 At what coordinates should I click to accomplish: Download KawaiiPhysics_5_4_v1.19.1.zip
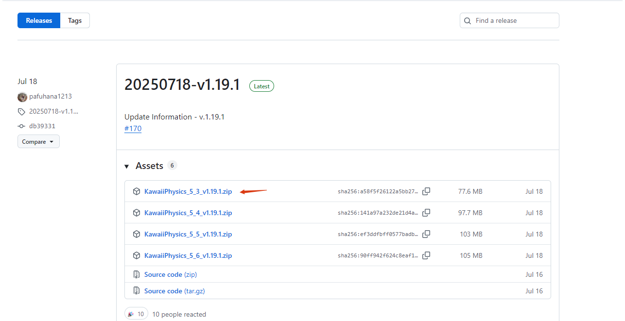188,213
